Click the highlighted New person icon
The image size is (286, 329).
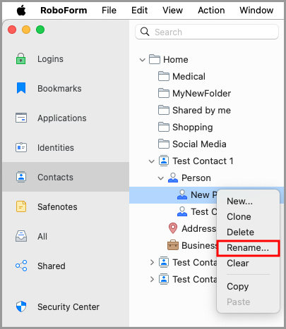pos(182,194)
